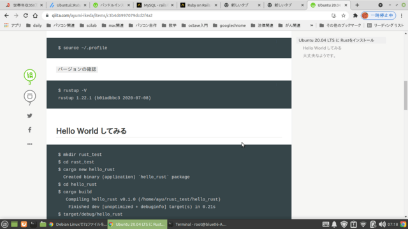Click the Hello World してみる heading
Screen dimensions: 408x229
[x=91, y=131]
